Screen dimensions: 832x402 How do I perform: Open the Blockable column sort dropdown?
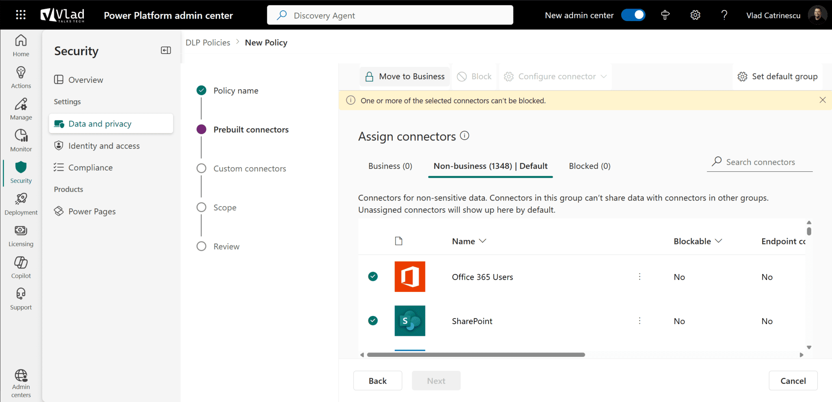pos(719,241)
